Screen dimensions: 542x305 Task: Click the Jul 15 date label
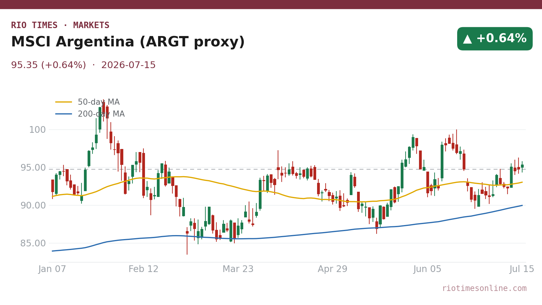(522, 269)
